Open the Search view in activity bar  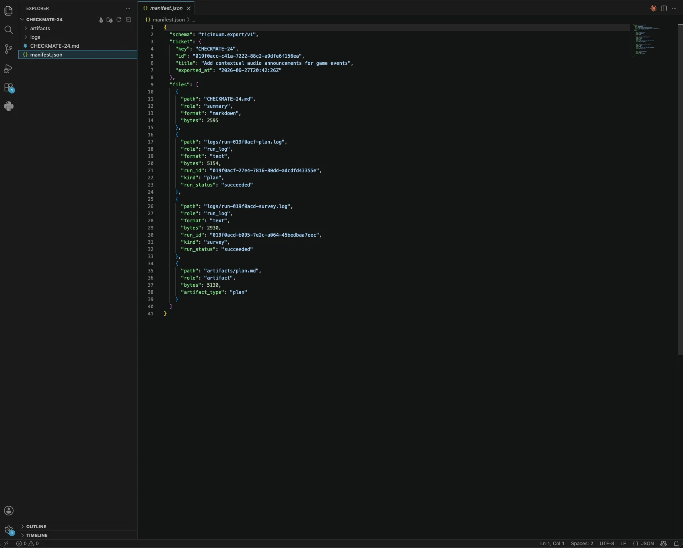[8, 30]
